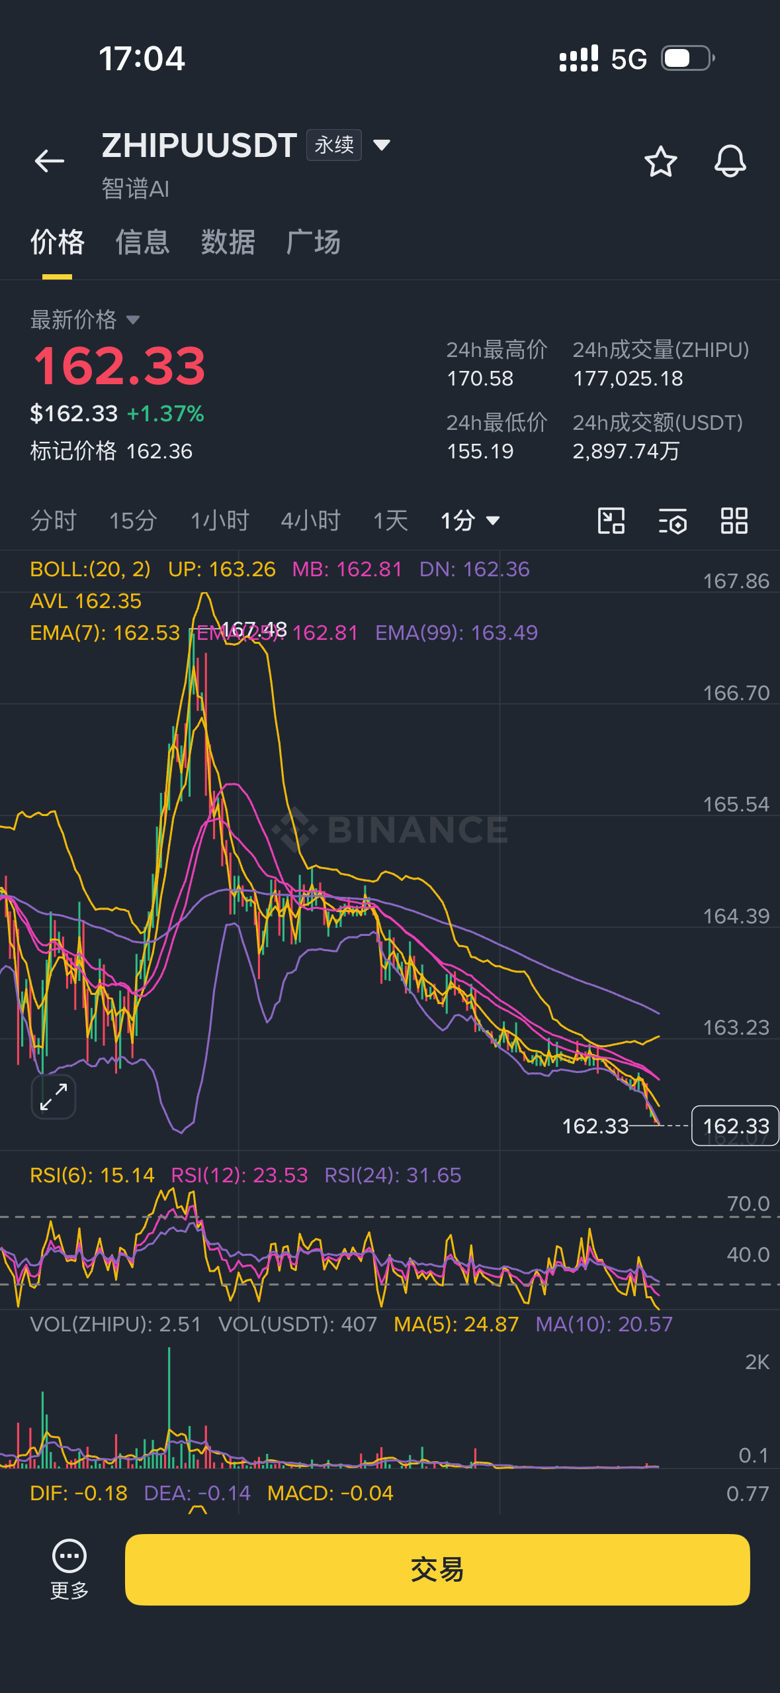This screenshot has width=780, height=1693.
Task: Tap the 167.48 high marker on chart
Action: pos(253,629)
